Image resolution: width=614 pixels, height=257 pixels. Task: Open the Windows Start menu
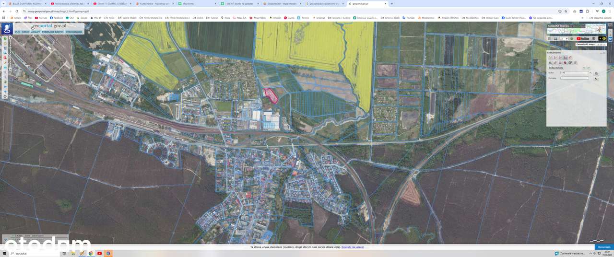point(5,253)
